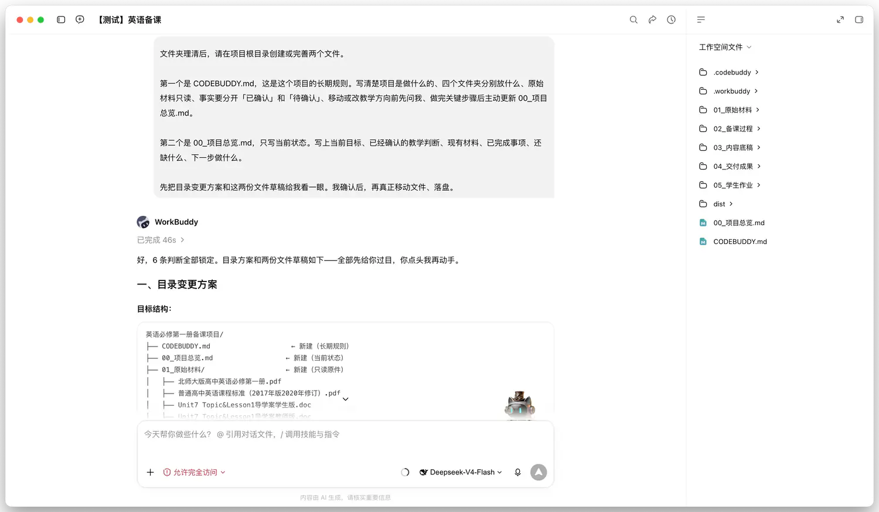This screenshot has height=512, width=879.
Task: Click the loading spinner icon beside model selector
Action: pos(405,472)
